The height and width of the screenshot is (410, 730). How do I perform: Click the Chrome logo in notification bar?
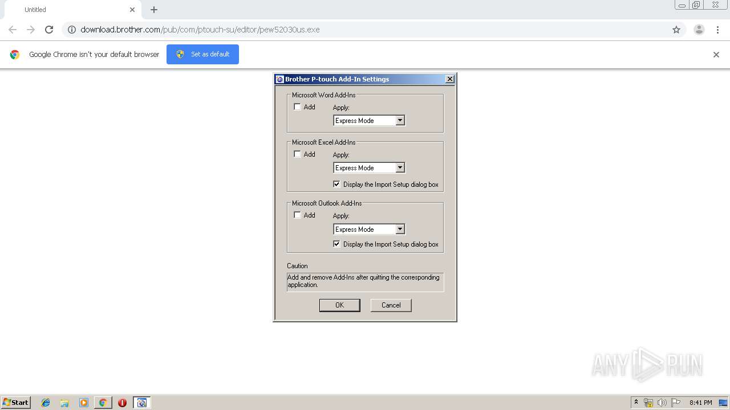[15, 55]
